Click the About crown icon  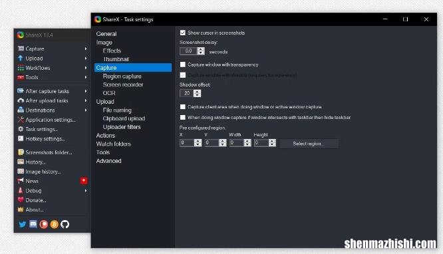(x=21, y=209)
